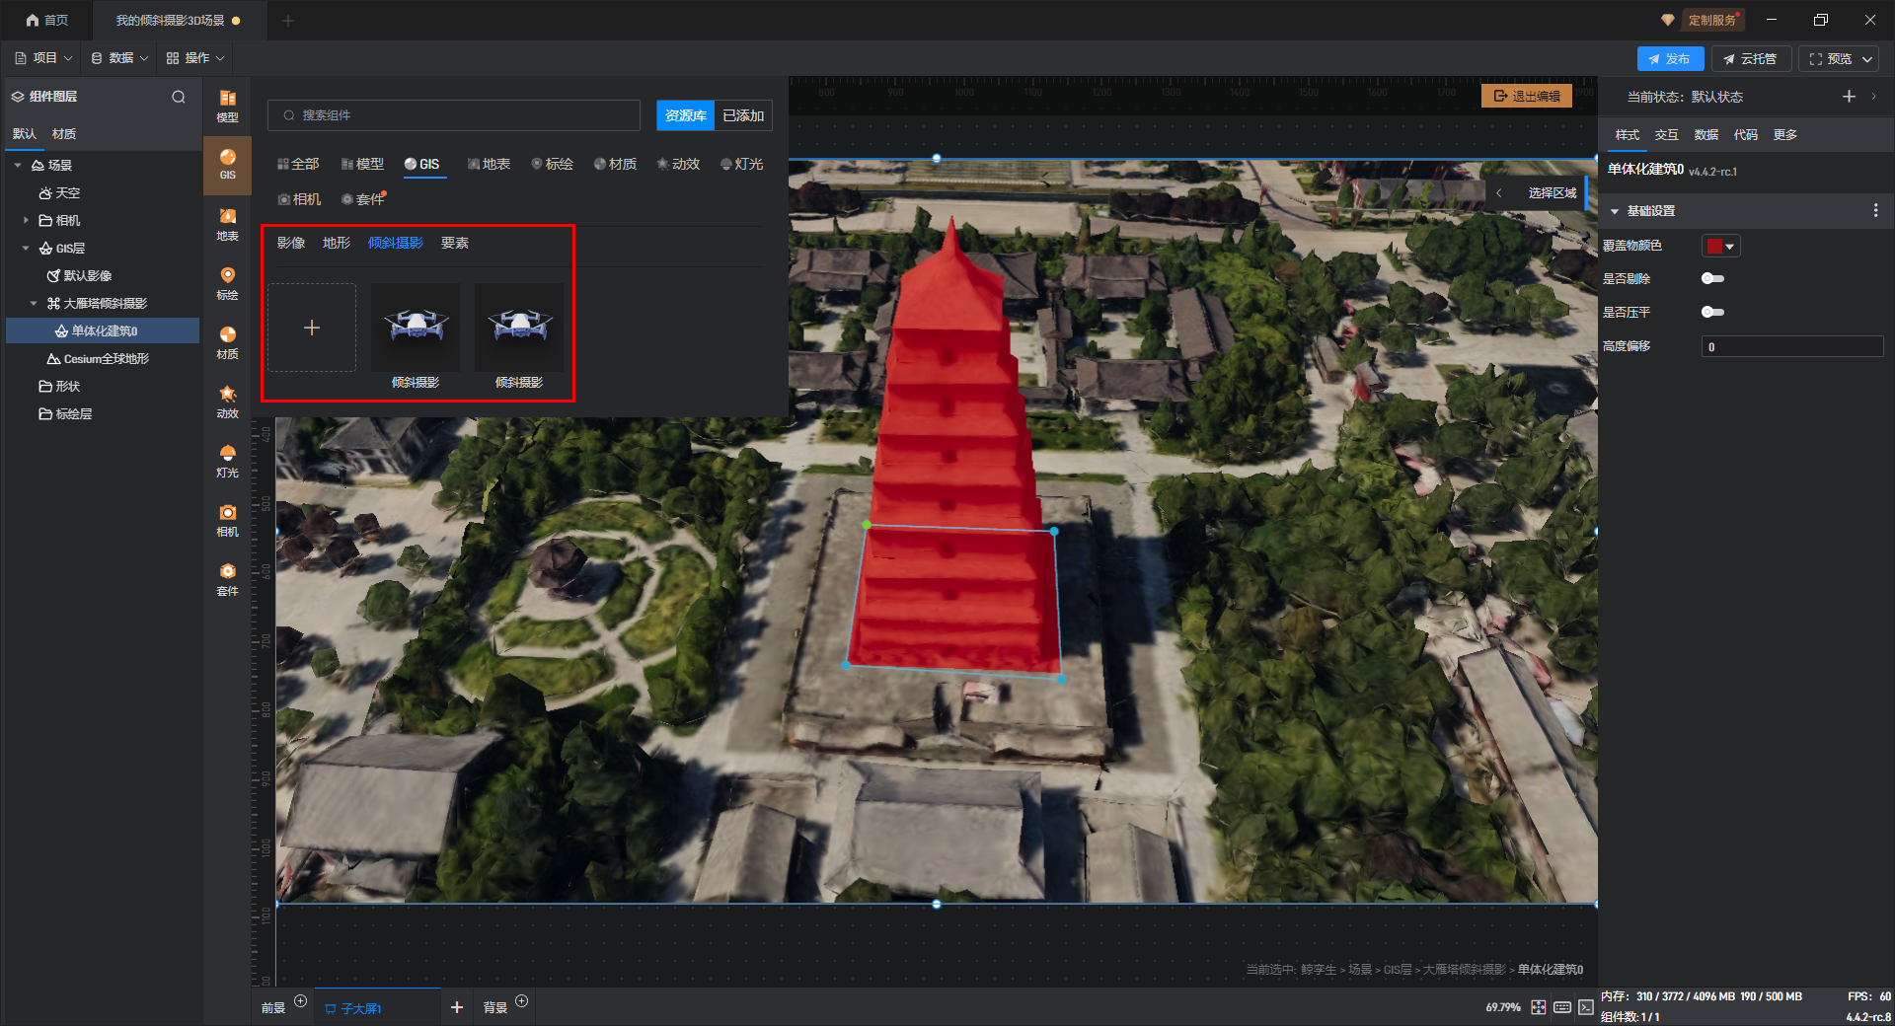Switch to the 材质 layer tab
1895x1026 pixels.
[64, 133]
